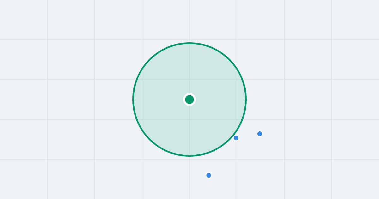379x199 pixels.
Task: Click the topmost point of the green circle outline
Action: point(189,43)
